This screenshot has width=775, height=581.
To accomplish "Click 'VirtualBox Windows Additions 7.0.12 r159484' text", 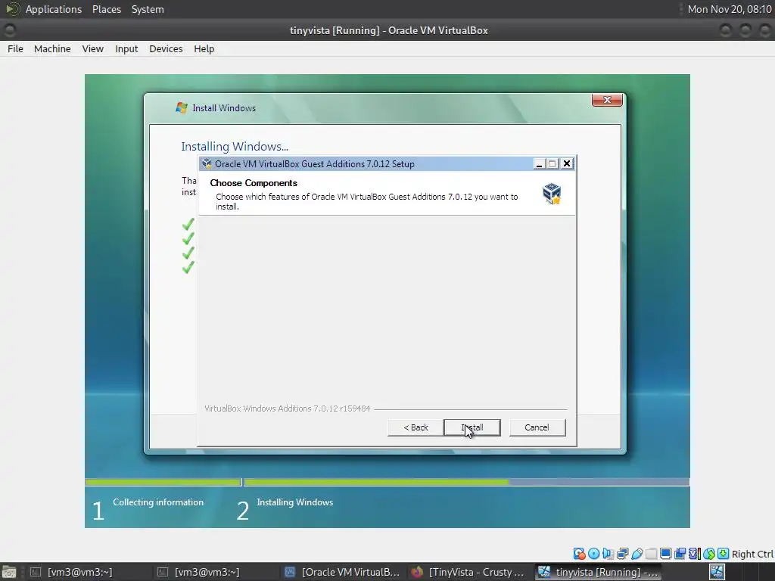I will 287,409.
